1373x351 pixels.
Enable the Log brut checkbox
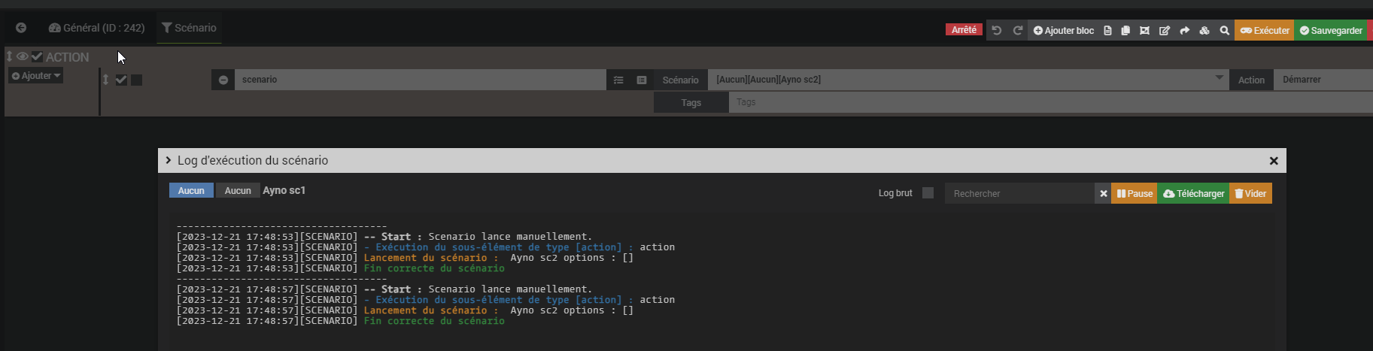(x=928, y=193)
